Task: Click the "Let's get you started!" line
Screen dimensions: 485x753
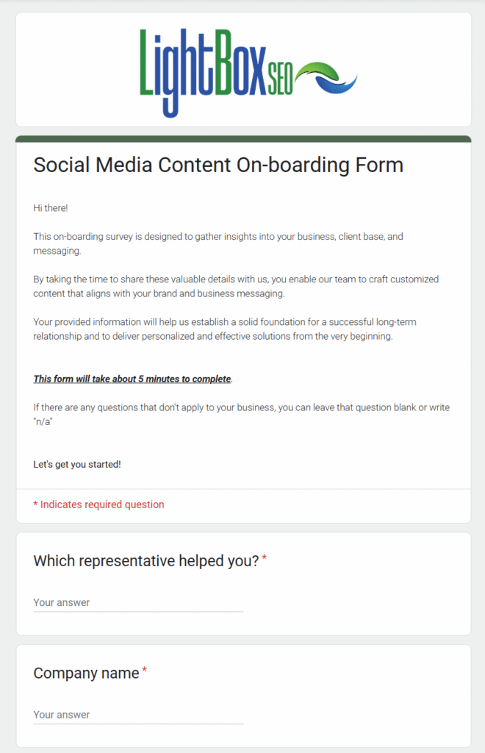Action: coord(76,465)
